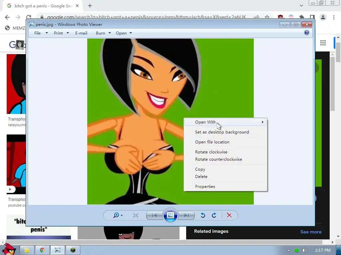This screenshot has height=255, width=341.
Task: Click the Chrome tab search chevron
Action: tap(301, 6)
